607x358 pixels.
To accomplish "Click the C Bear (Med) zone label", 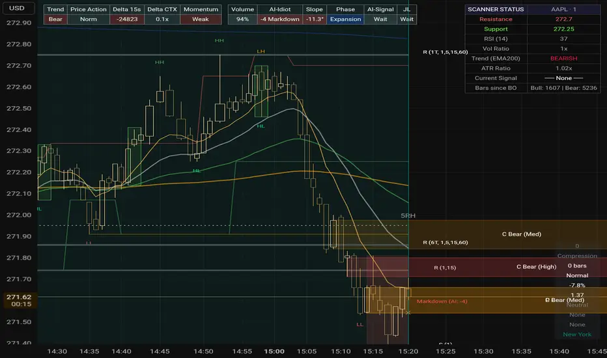I will (522, 234).
